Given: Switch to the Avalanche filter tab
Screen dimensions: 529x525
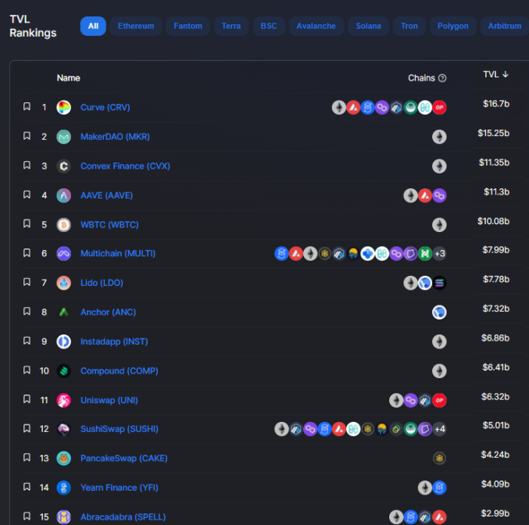Looking at the screenshot, I should (x=316, y=26).
